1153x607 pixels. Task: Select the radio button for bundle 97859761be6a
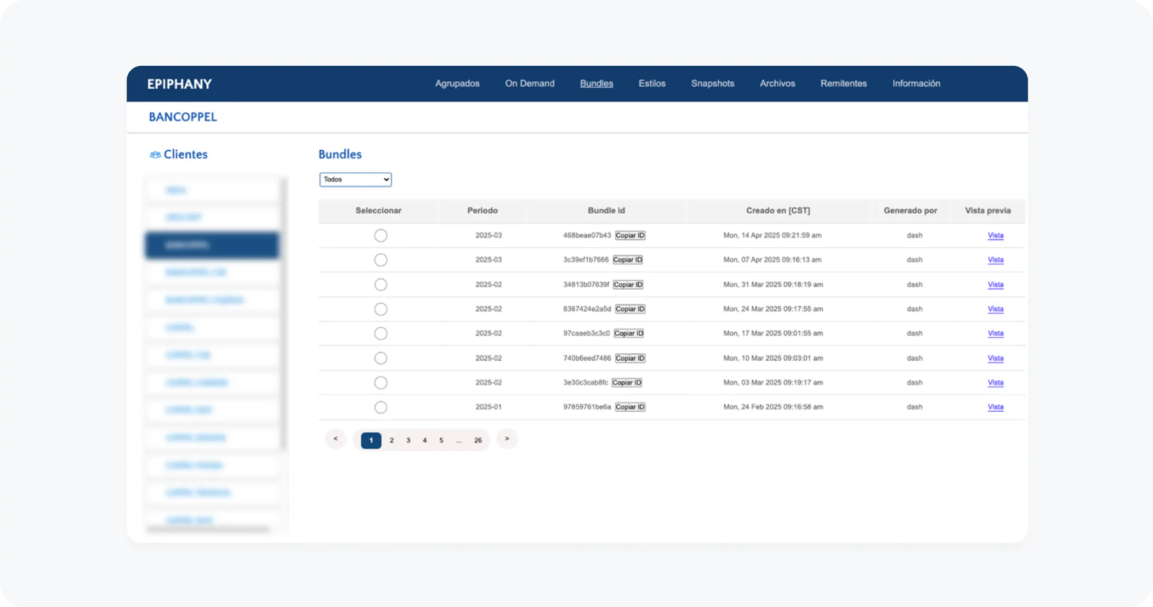pos(380,407)
